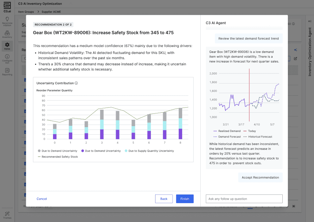Click Inventory Optimization Agent vertical label

310,52
